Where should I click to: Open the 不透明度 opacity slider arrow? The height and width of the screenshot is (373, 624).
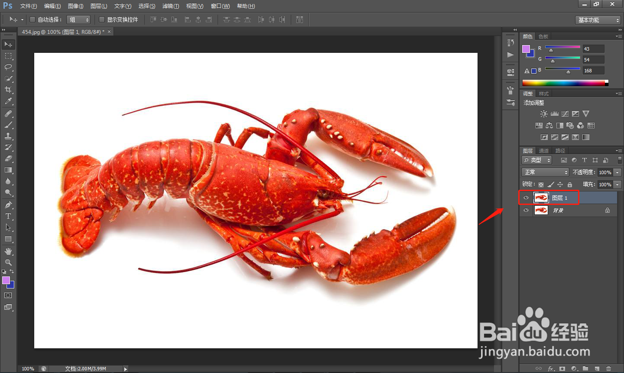pos(617,172)
